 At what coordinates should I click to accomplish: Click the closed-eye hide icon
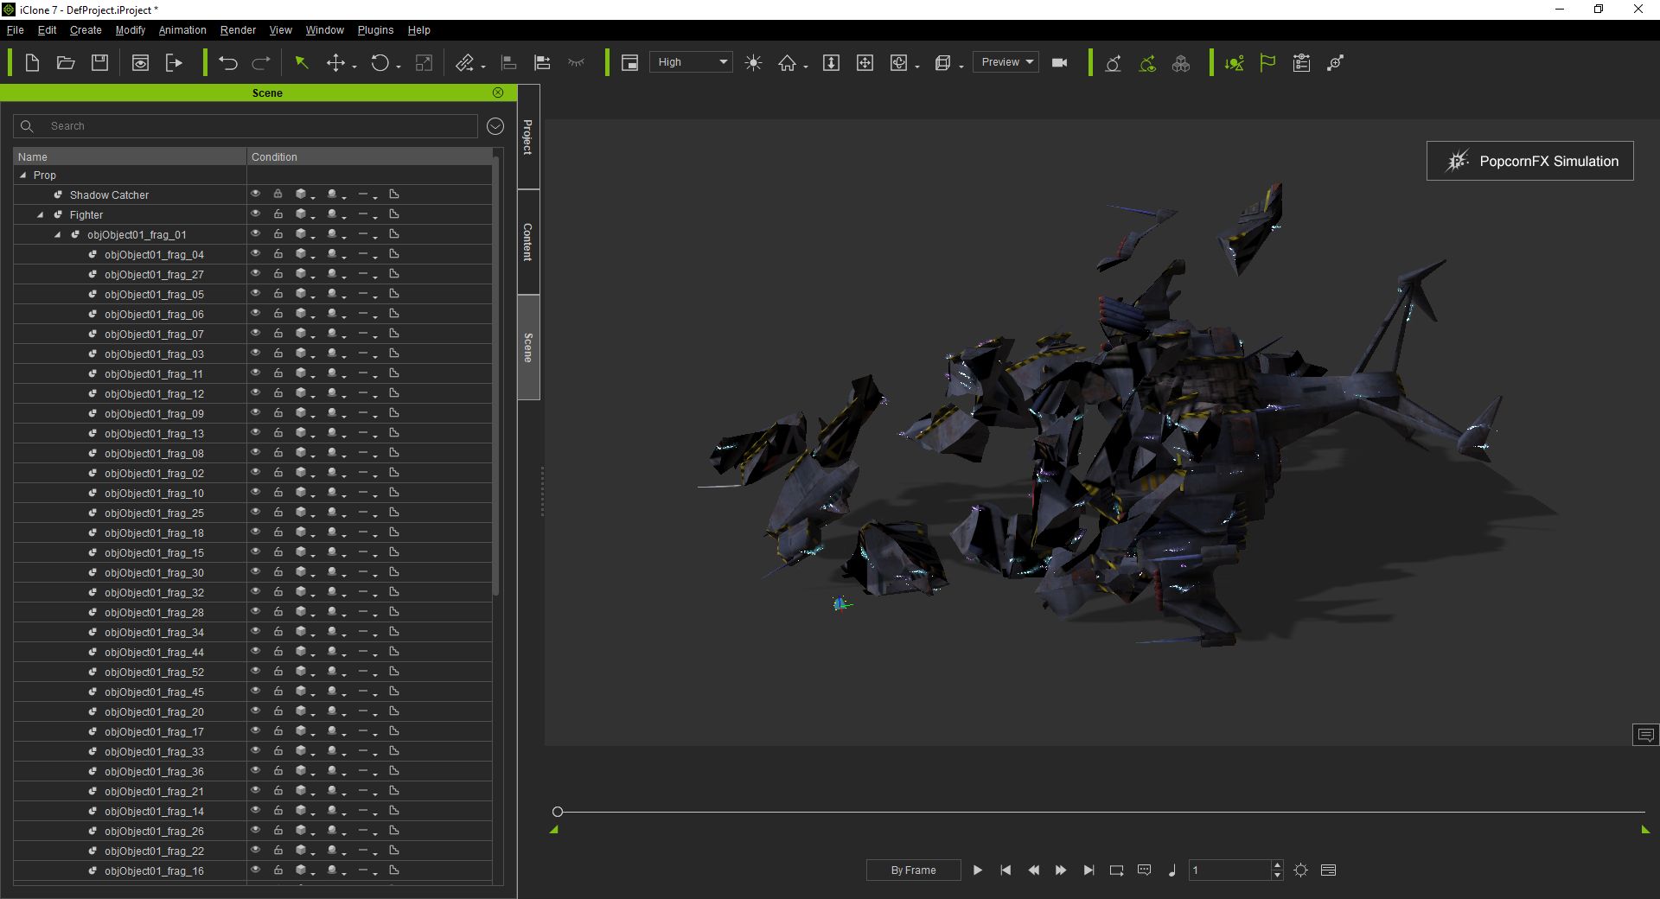(576, 62)
